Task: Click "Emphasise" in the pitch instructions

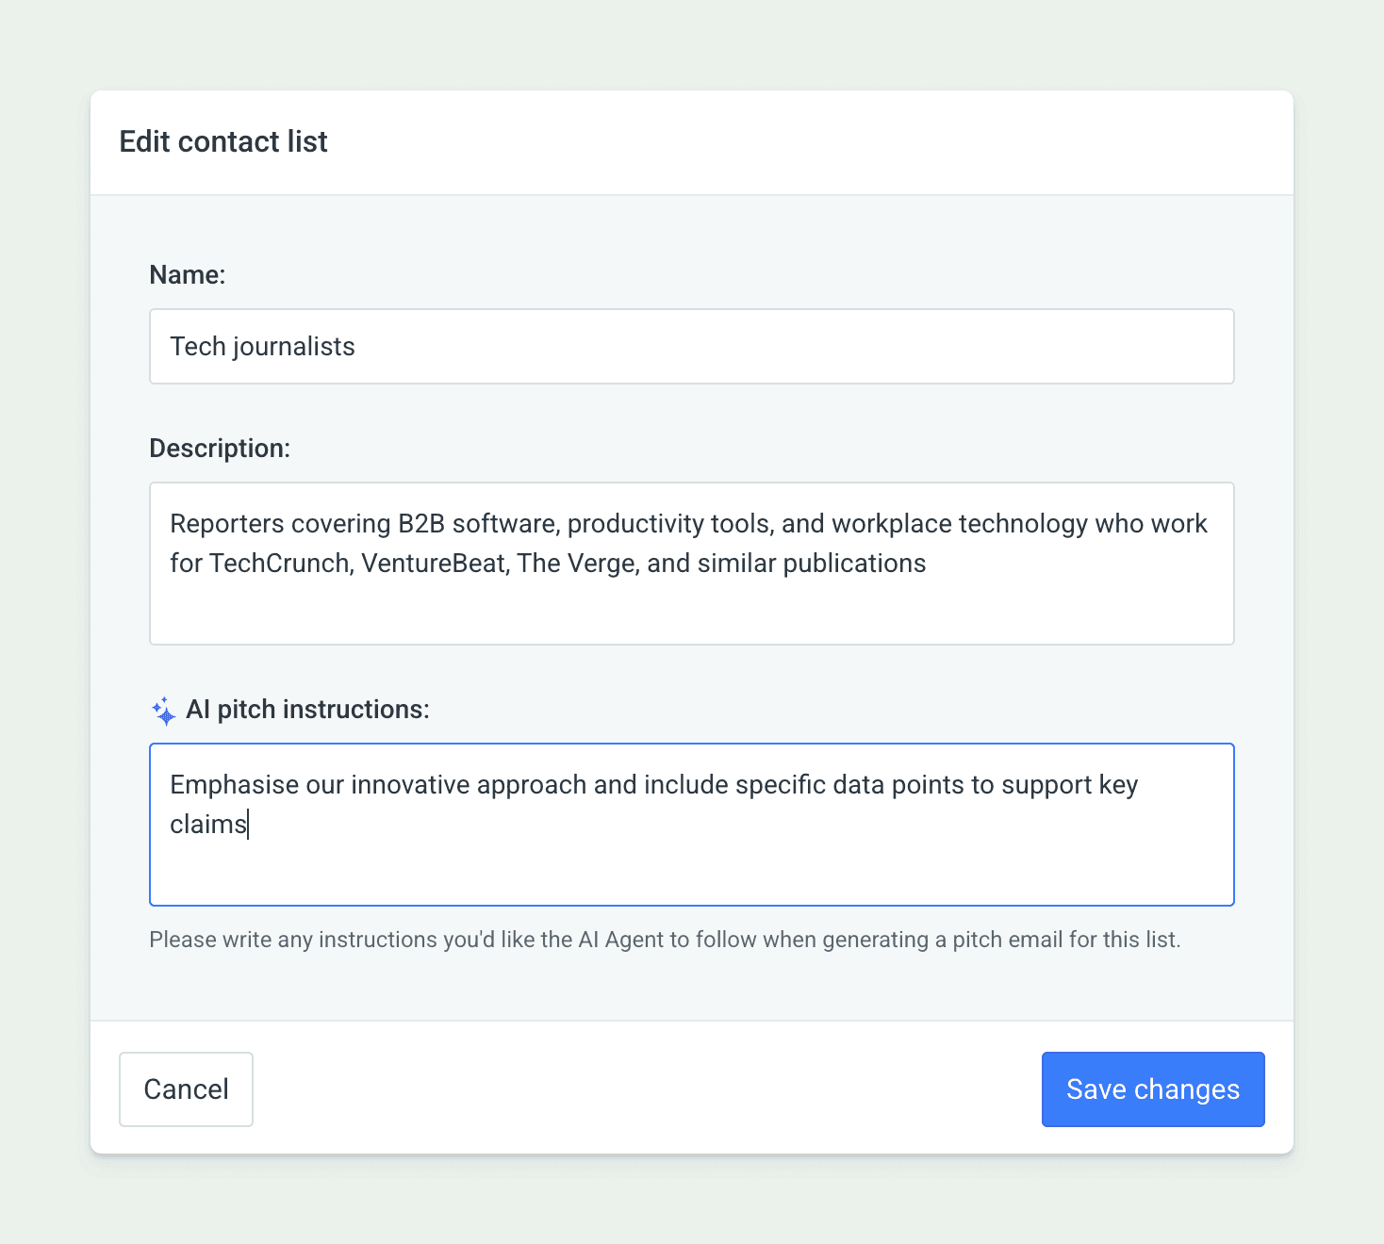Action: [x=234, y=785]
